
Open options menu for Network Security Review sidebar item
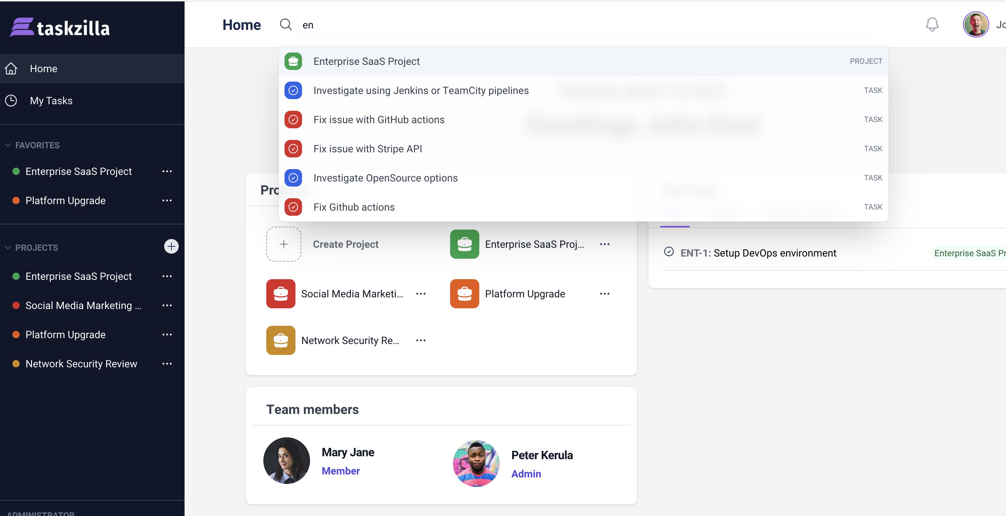[167, 364]
